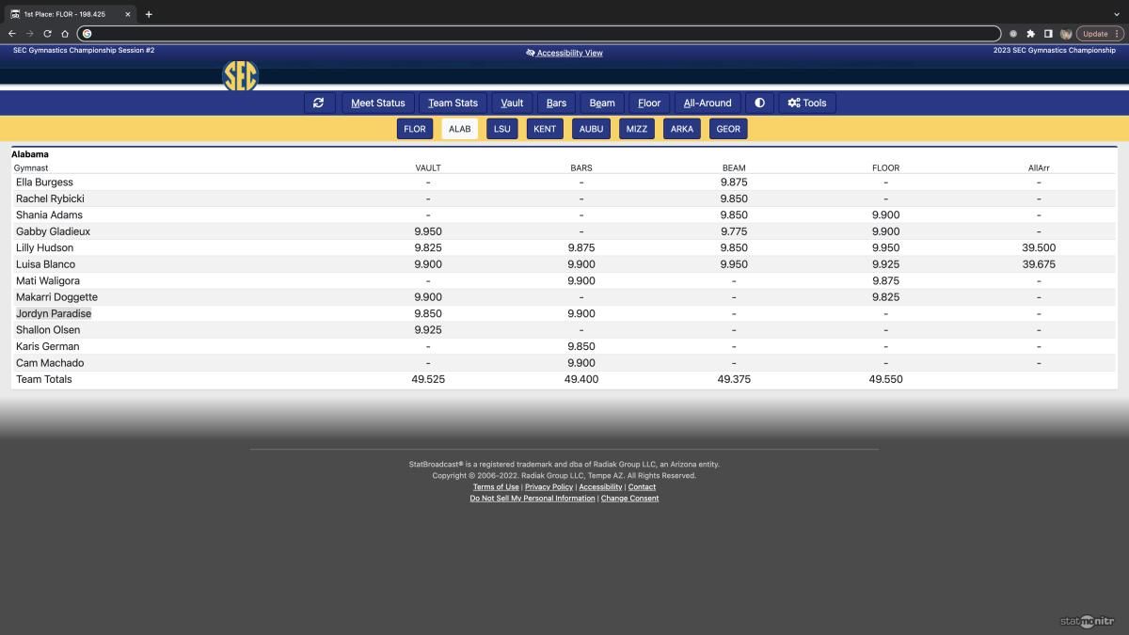Viewport: 1129px width, 635px height.
Task: Switch to Beam results
Action: click(x=602, y=103)
